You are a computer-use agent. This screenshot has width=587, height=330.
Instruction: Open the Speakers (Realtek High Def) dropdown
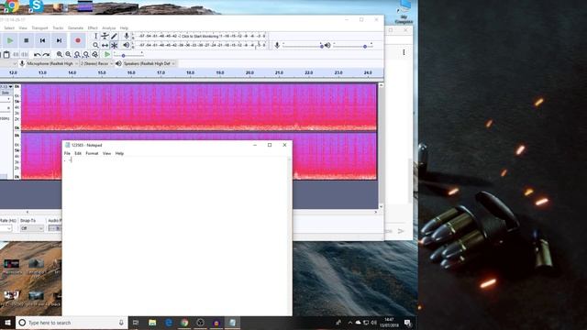click(149, 63)
